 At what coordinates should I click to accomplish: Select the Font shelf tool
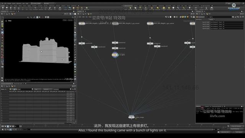pyautogui.click(x=55, y=8)
